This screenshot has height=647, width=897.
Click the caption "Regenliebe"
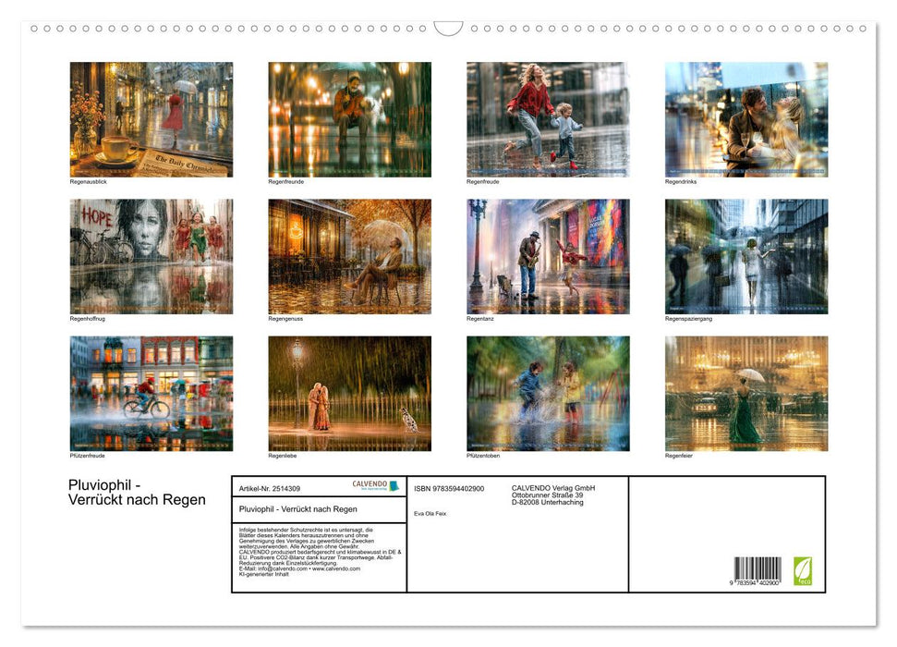tap(283, 456)
